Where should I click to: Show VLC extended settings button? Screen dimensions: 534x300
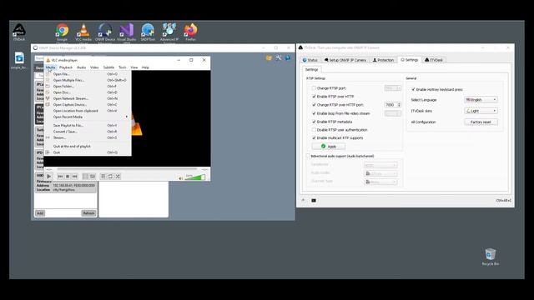click(x=93, y=176)
